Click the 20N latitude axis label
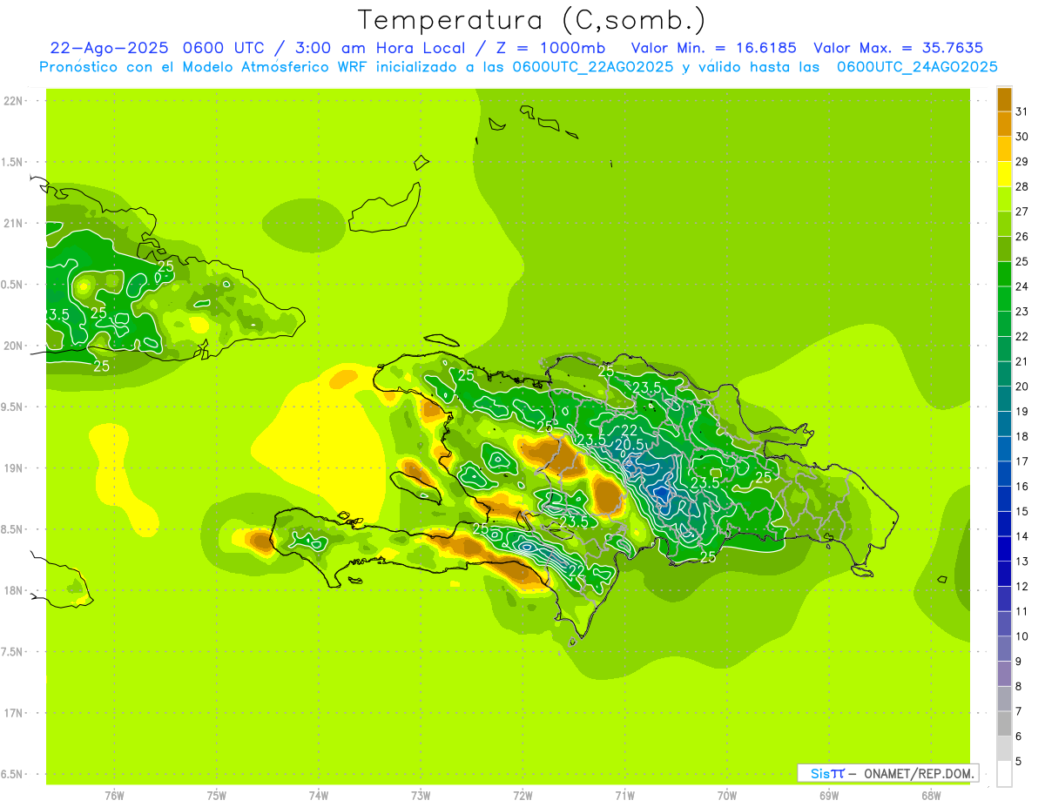1045x807 pixels. tap(14, 346)
